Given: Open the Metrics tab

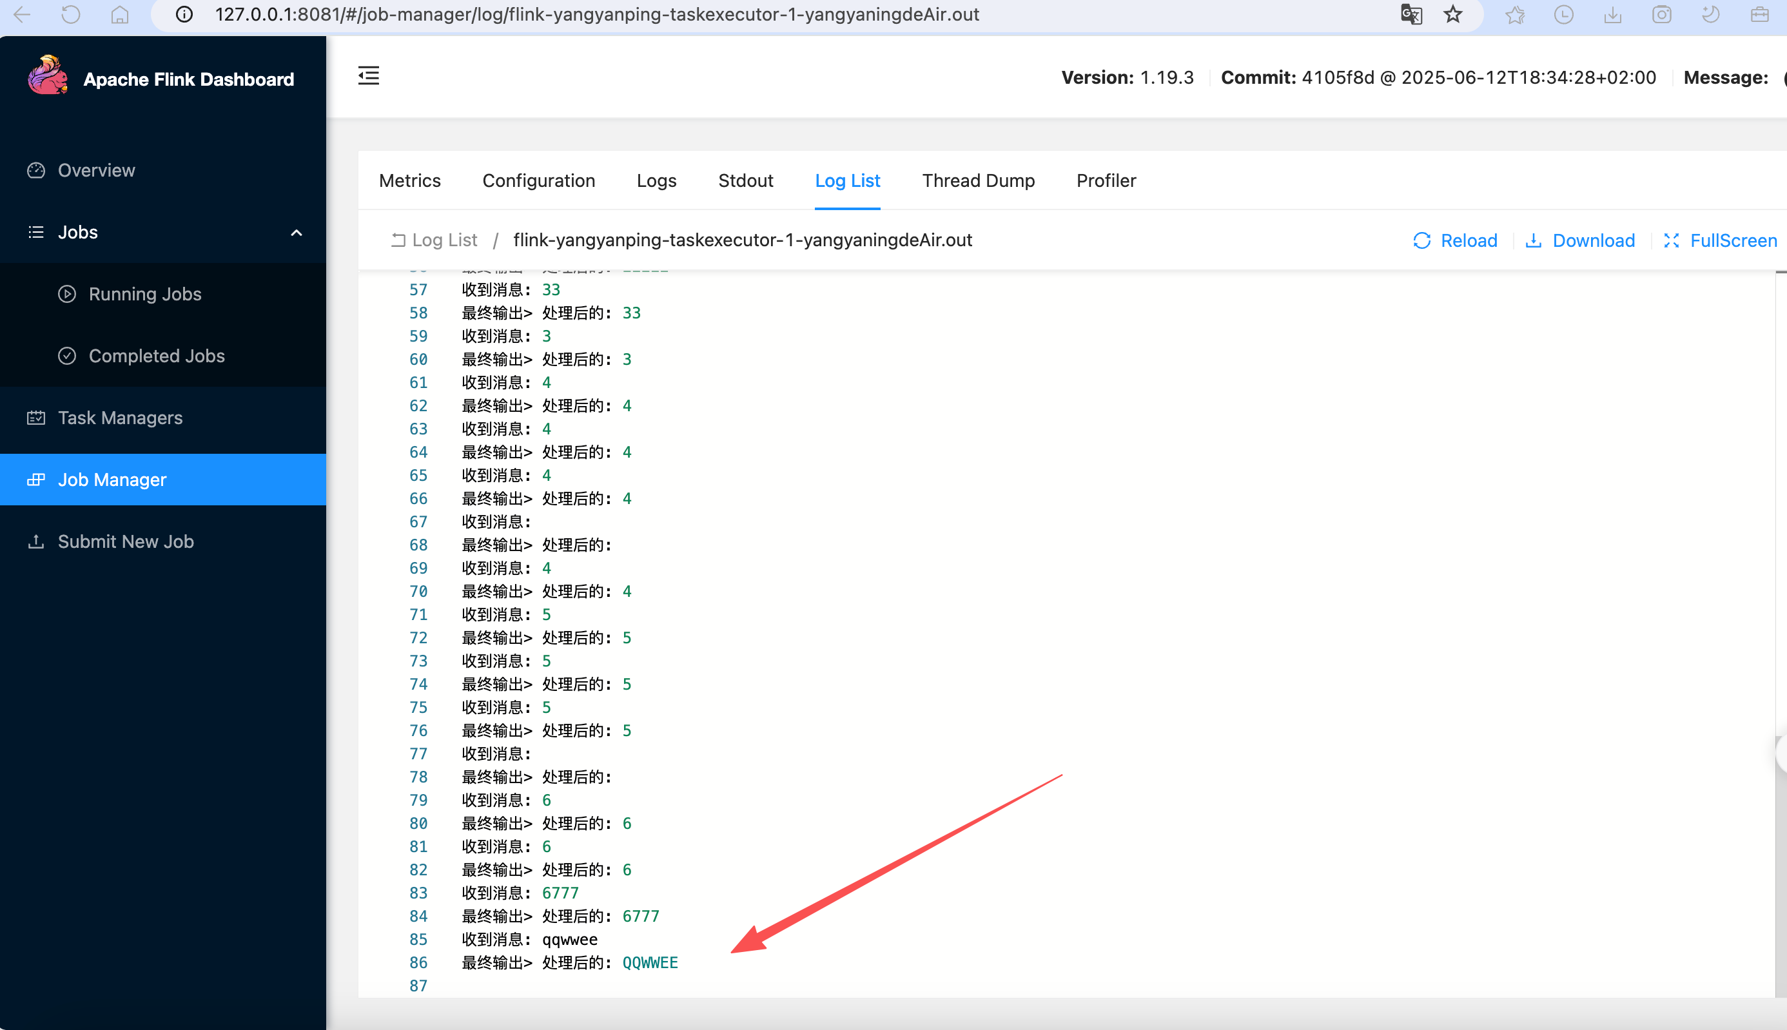Looking at the screenshot, I should pyautogui.click(x=409, y=180).
